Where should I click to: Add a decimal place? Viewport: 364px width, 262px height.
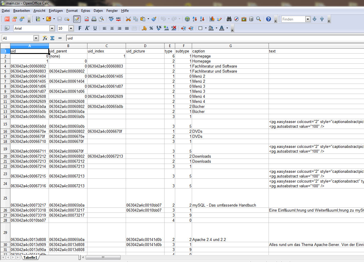[166, 28]
